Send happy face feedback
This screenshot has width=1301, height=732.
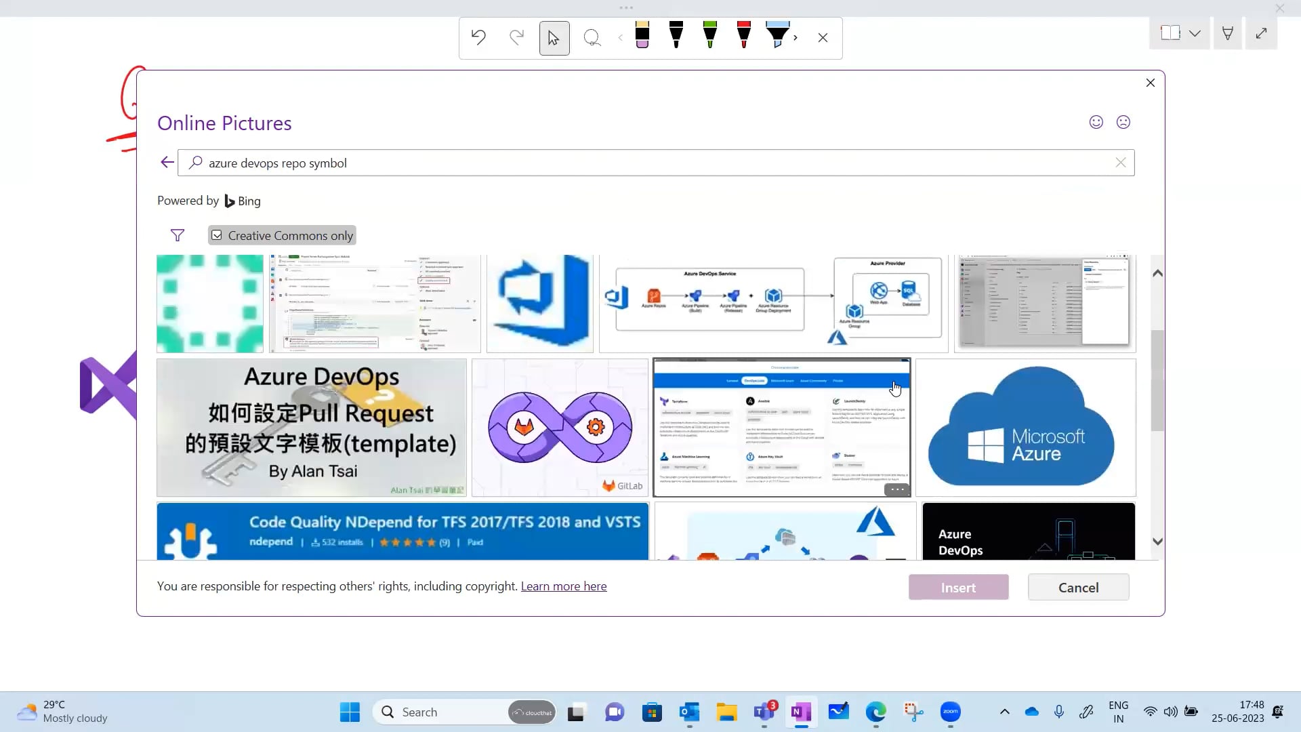coord(1096,122)
